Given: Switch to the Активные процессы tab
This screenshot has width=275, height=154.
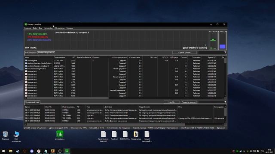Looking at the screenshot, I should click(x=46, y=52).
